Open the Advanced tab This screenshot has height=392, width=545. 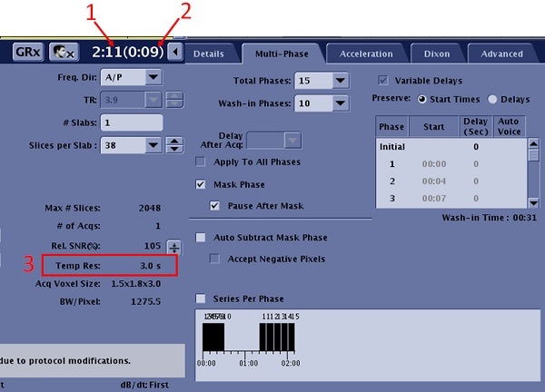(501, 54)
